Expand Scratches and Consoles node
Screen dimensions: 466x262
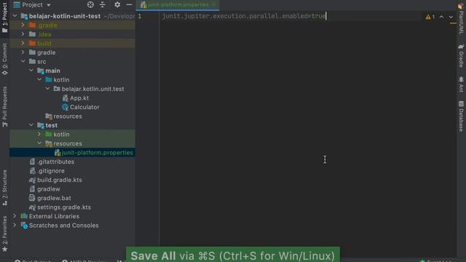(x=15, y=225)
